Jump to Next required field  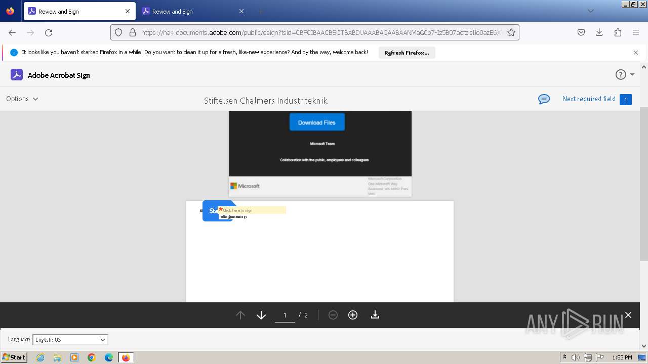coord(589,99)
